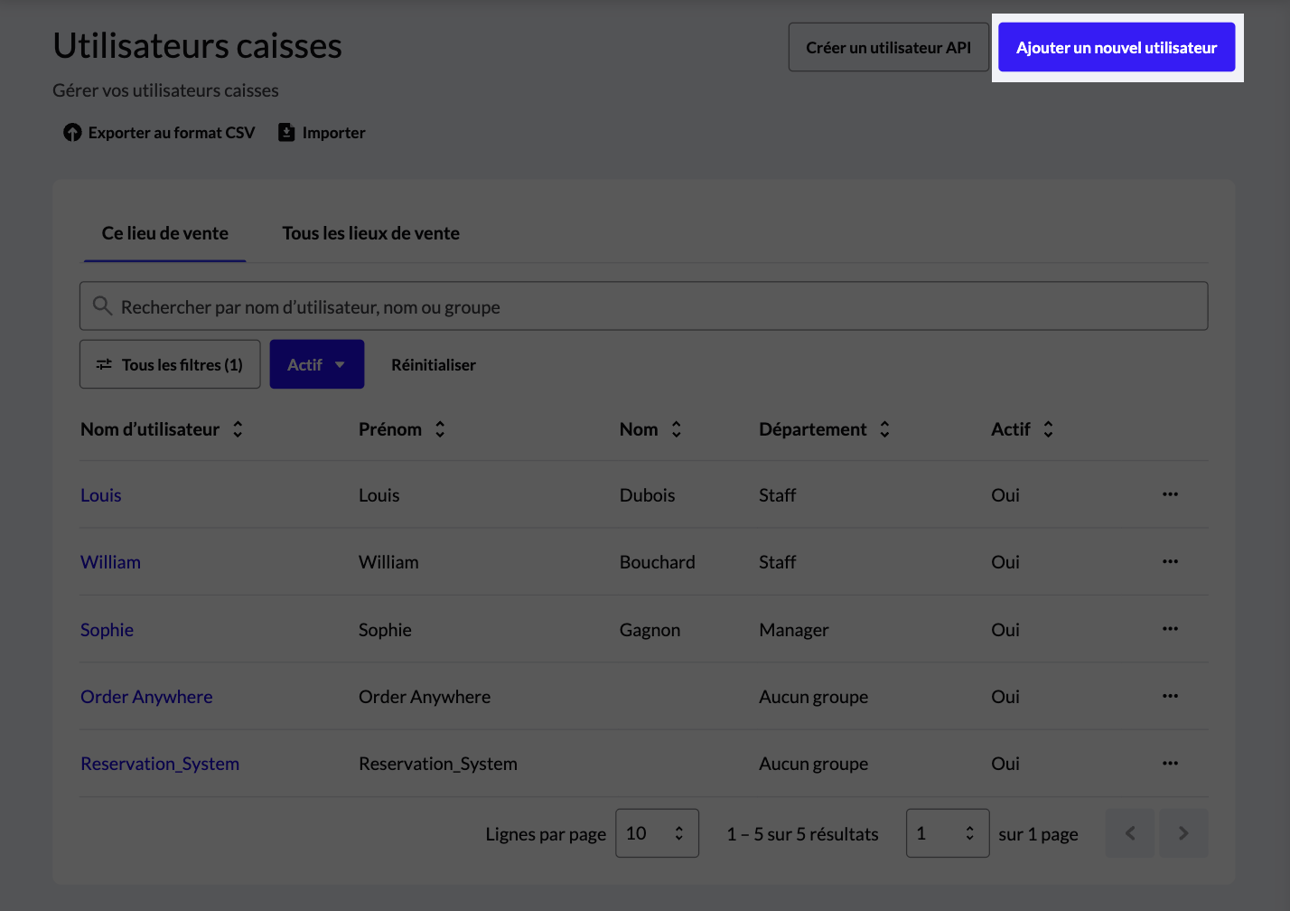
Task: Click the Gagnon last name cell
Action: coord(650,630)
